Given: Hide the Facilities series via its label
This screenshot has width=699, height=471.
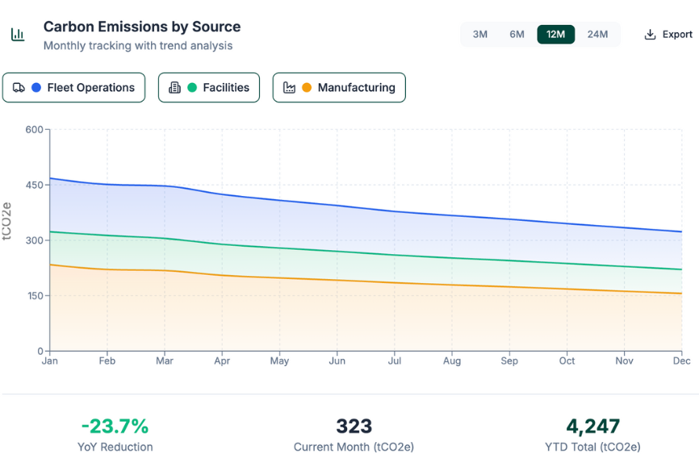Looking at the screenshot, I should pyautogui.click(x=226, y=88).
